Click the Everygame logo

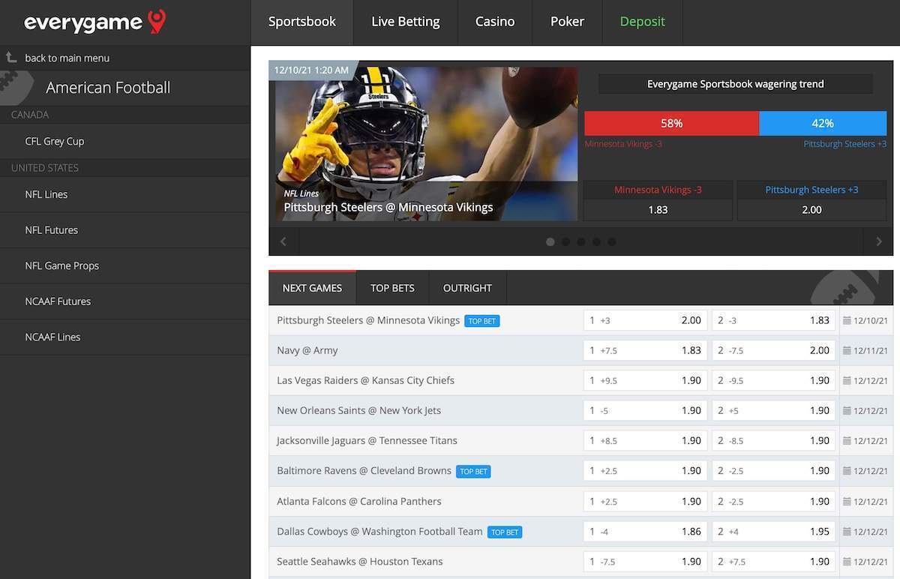pyautogui.click(x=94, y=22)
